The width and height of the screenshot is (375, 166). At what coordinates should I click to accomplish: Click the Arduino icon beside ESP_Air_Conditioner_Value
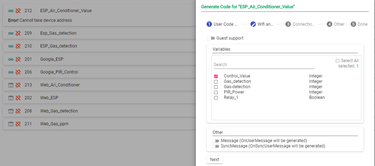click(x=11, y=11)
